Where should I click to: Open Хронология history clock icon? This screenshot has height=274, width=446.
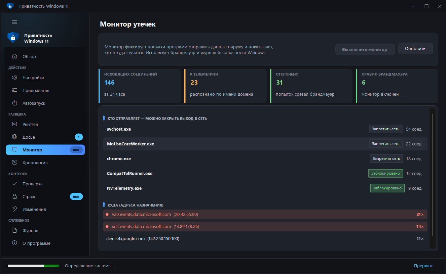point(14,163)
